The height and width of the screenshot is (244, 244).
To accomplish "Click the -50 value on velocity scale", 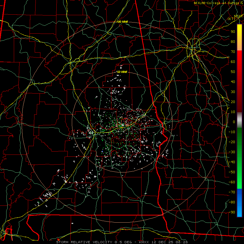I will click(x=232, y=172).
